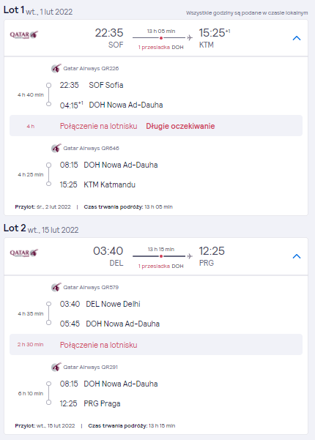315x440 pixels.
Task: Click the 'Długie oczekiwanie' warning text
Action: click(x=180, y=126)
